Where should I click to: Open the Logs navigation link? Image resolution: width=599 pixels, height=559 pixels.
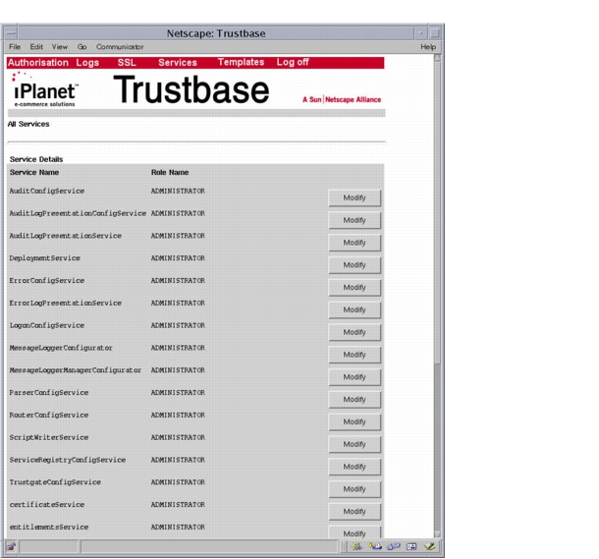87,63
